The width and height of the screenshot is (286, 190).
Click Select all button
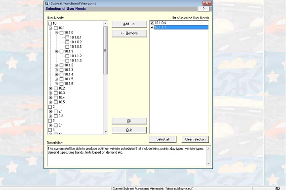(x=163, y=139)
